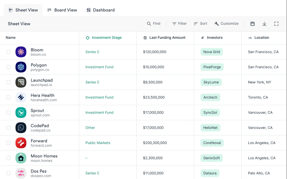Open fullscreen mode via the expand icon

pyautogui.click(x=276, y=23)
